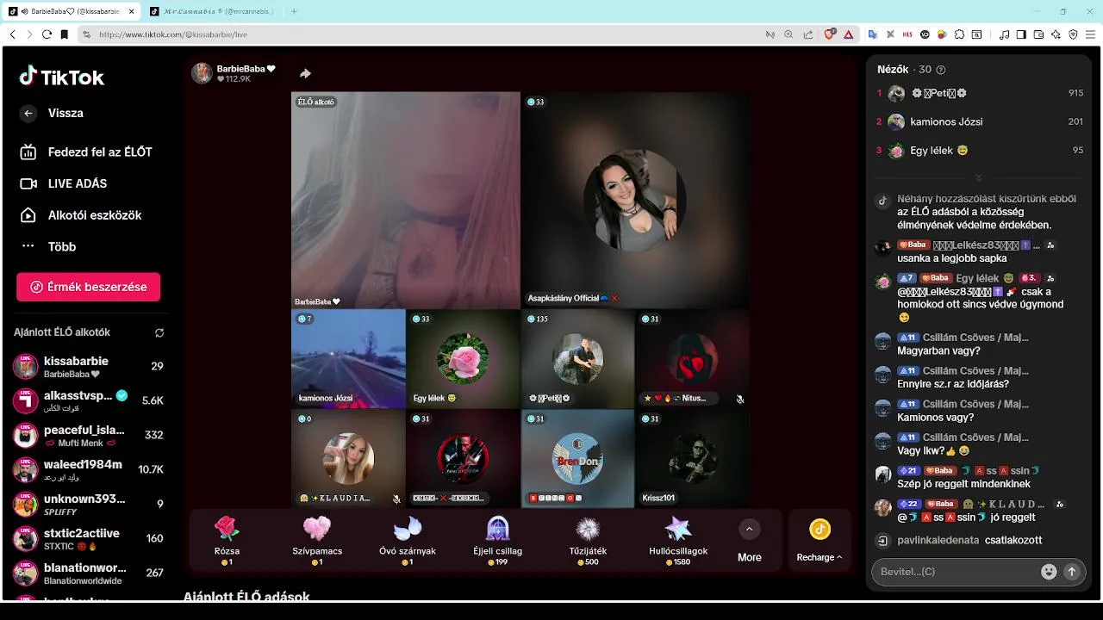The height and width of the screenshot is (620, 1103).
Task: Click the zoom magnifier in address bar
Action: pyautogui.click(x=788, y=34)
